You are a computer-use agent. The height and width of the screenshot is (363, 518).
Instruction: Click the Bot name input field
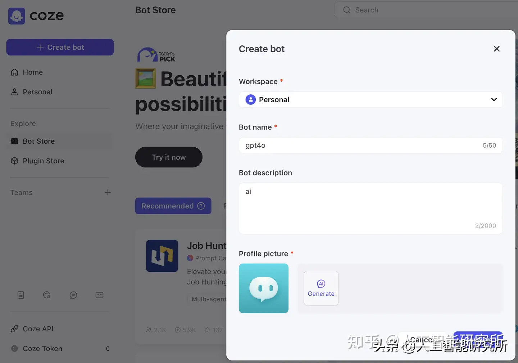click(x=371, y=145)
